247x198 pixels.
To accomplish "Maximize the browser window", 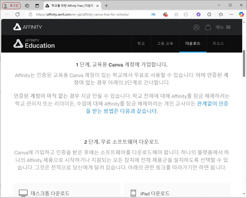I will coord(230,5).
